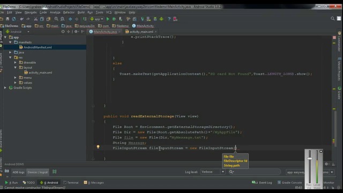Click the Help question mark icon

[169, 19]
